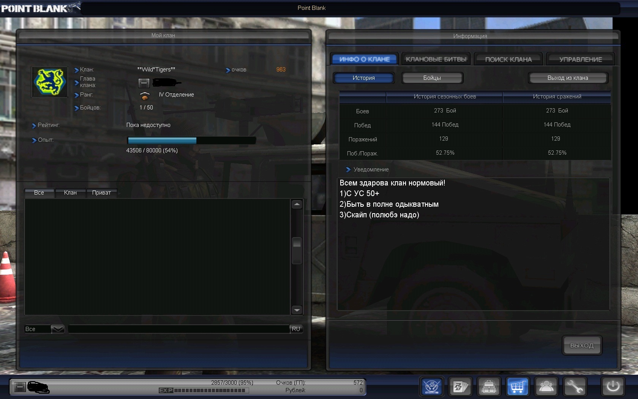Open the clan crossed-rifles icon
This screenshot has width=638, height=399.
(431, 387)
